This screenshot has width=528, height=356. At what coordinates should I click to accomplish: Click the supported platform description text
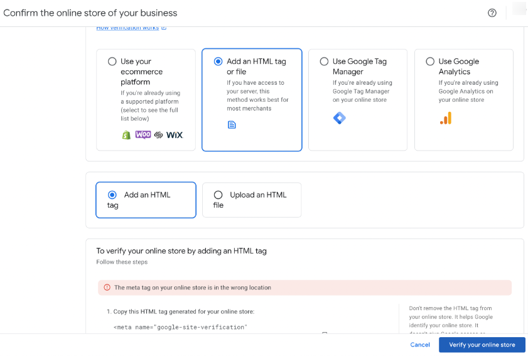tap(151, 105)
